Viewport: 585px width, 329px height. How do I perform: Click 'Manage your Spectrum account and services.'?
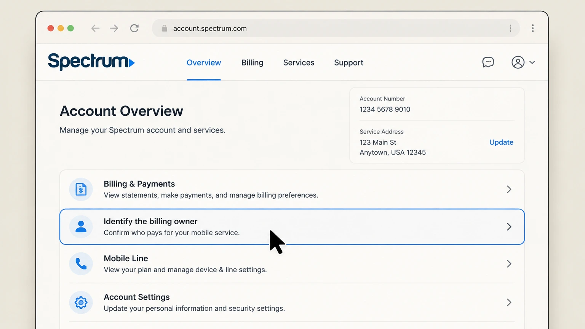pos(142,130)
